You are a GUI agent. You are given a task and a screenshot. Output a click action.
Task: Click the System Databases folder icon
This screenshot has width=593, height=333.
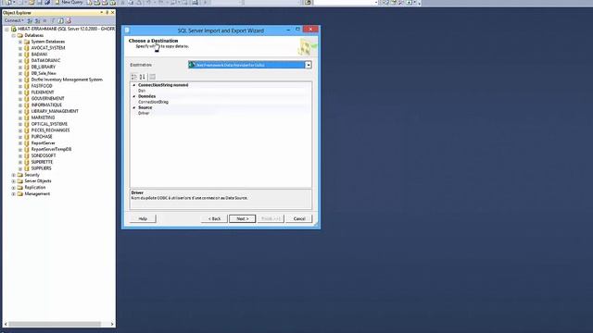(x=27, y=42)
